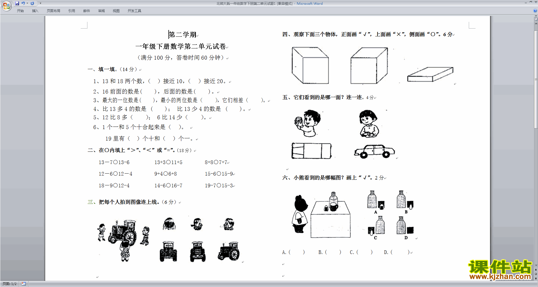
Task: Click the Redo/Repeat icon
Action: (32, 3)
